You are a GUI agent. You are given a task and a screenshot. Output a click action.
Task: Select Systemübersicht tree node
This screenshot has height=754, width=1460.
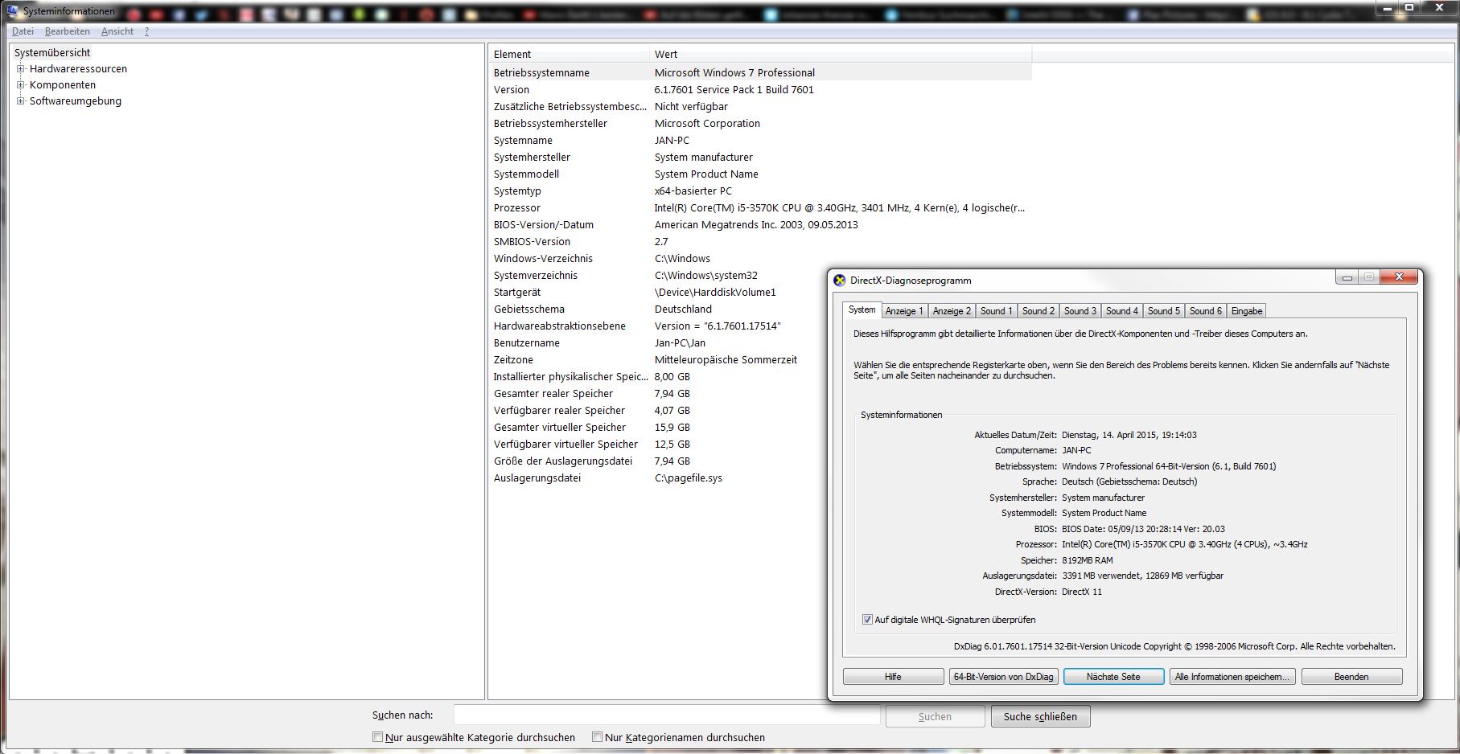52,52
